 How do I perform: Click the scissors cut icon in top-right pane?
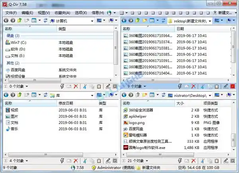point(202,86)
